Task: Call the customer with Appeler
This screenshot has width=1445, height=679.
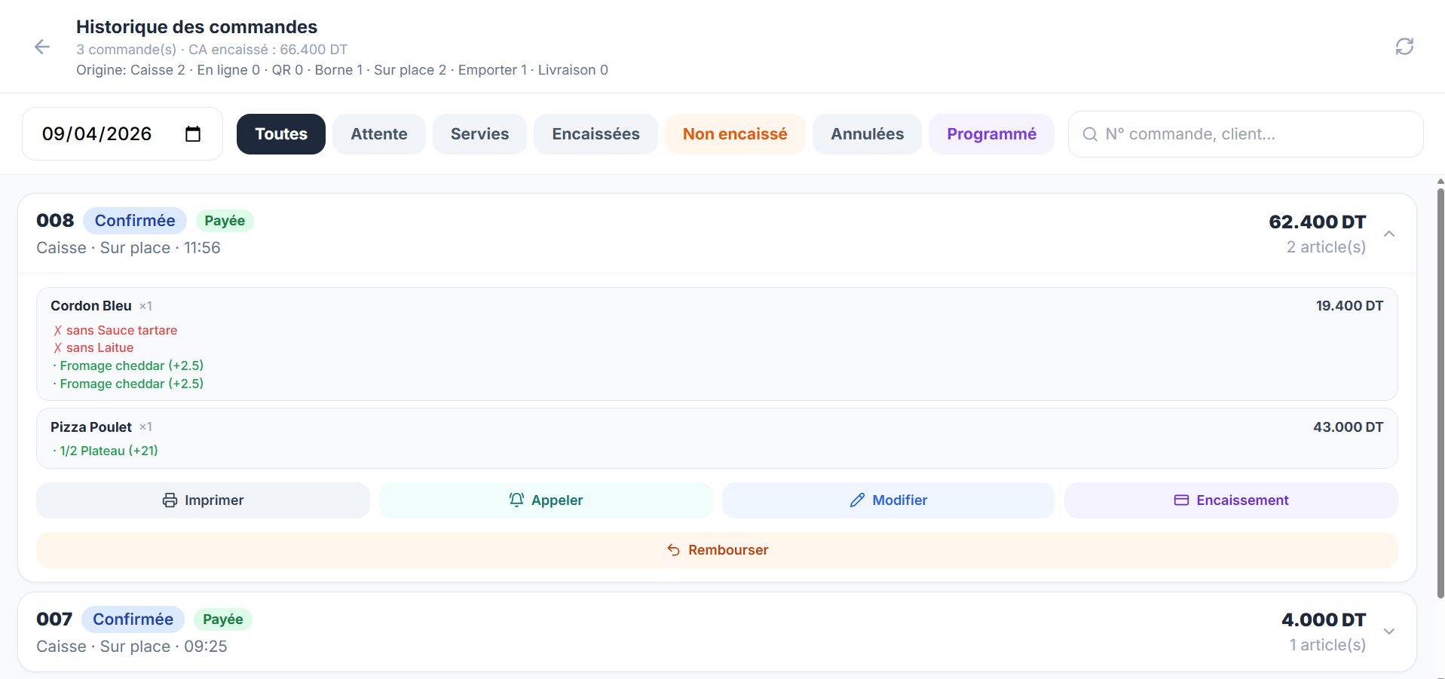Action: click(x=546, y=500)
